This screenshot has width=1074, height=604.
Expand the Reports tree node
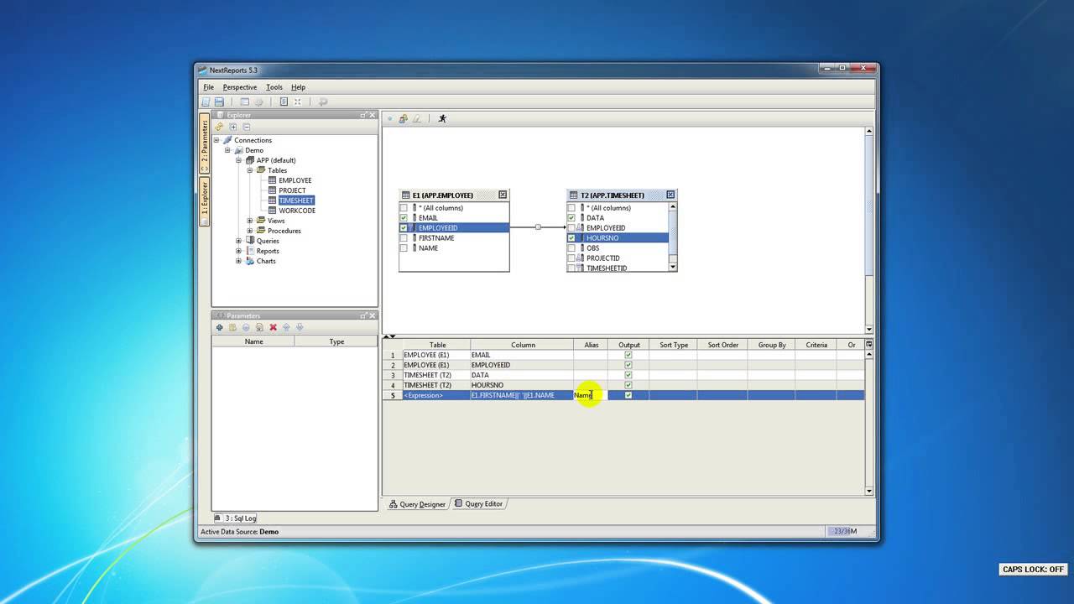pyautogui.click(x=238, y=251)
